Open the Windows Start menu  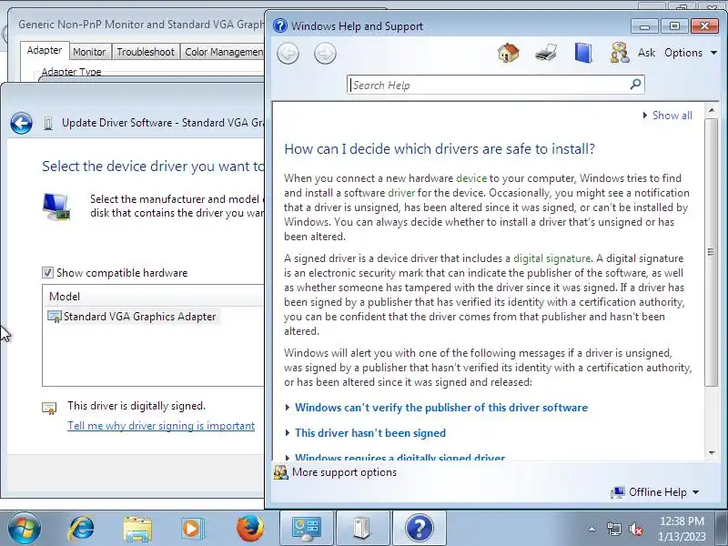click(25, 529)
